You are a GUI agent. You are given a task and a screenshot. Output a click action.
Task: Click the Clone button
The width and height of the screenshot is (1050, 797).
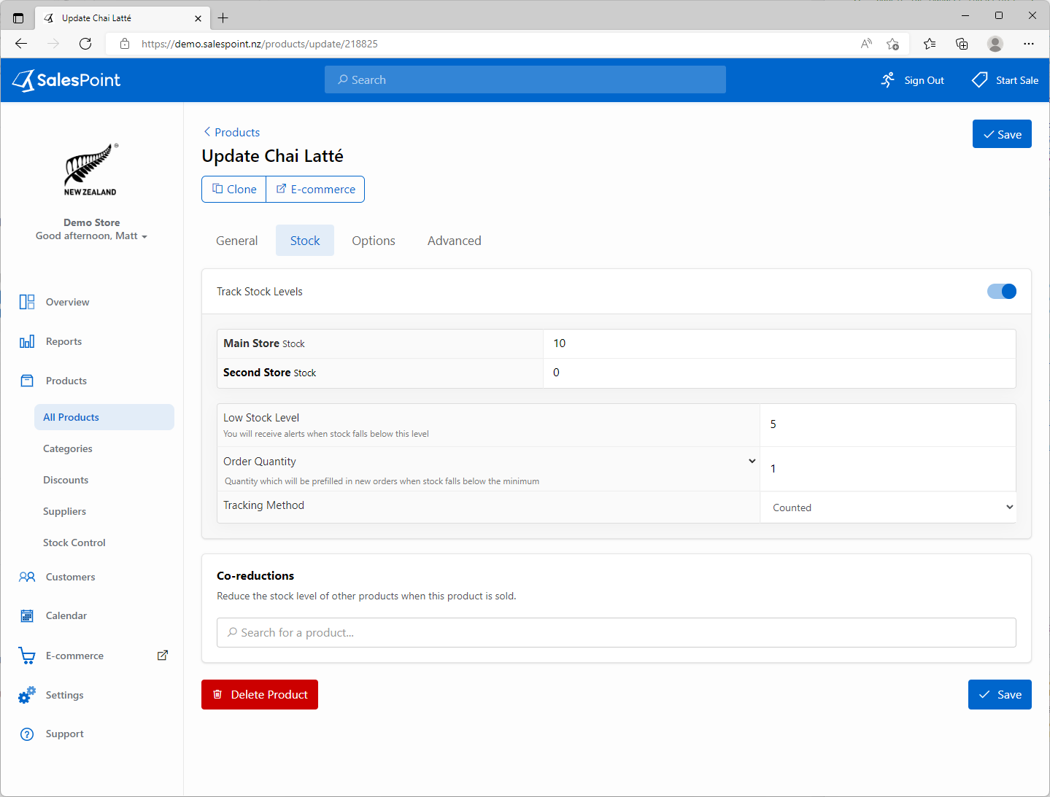click(x=233, y=189)
